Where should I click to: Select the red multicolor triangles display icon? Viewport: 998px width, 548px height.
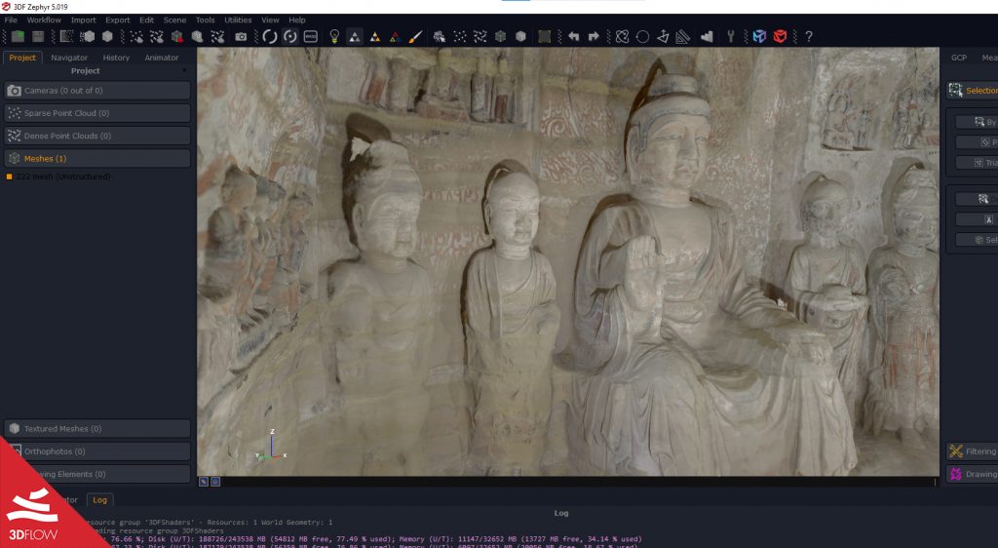click(395, 37)
